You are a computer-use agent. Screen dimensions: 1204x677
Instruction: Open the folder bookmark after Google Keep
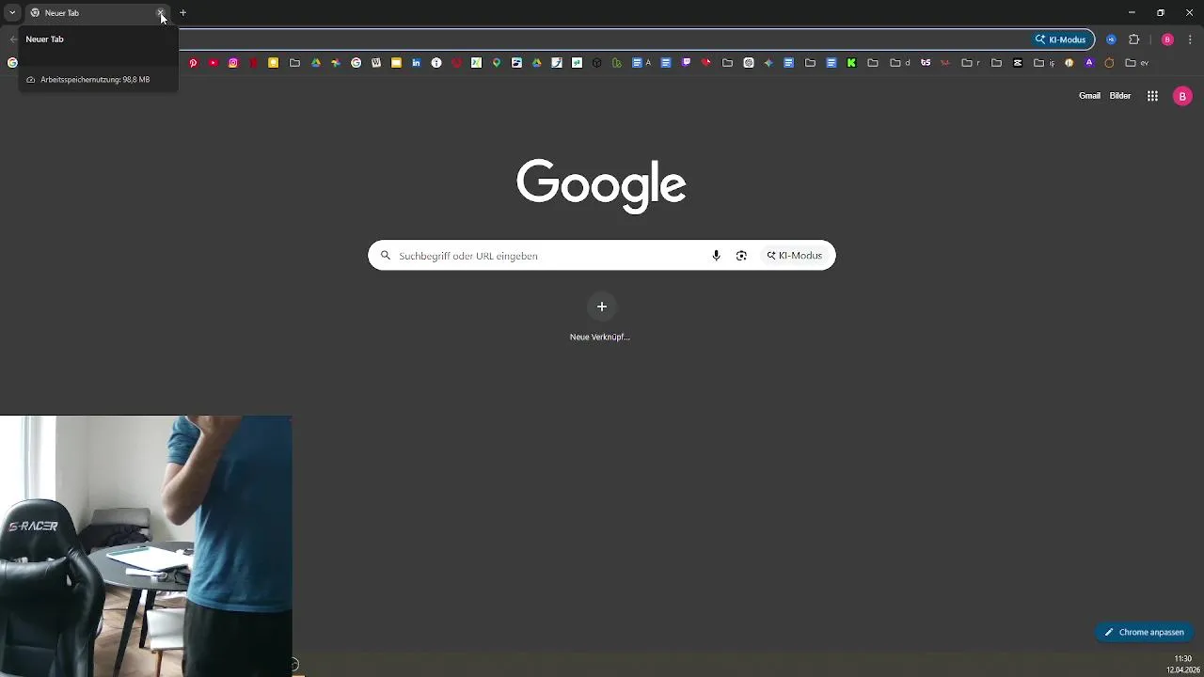coord(294,63)
